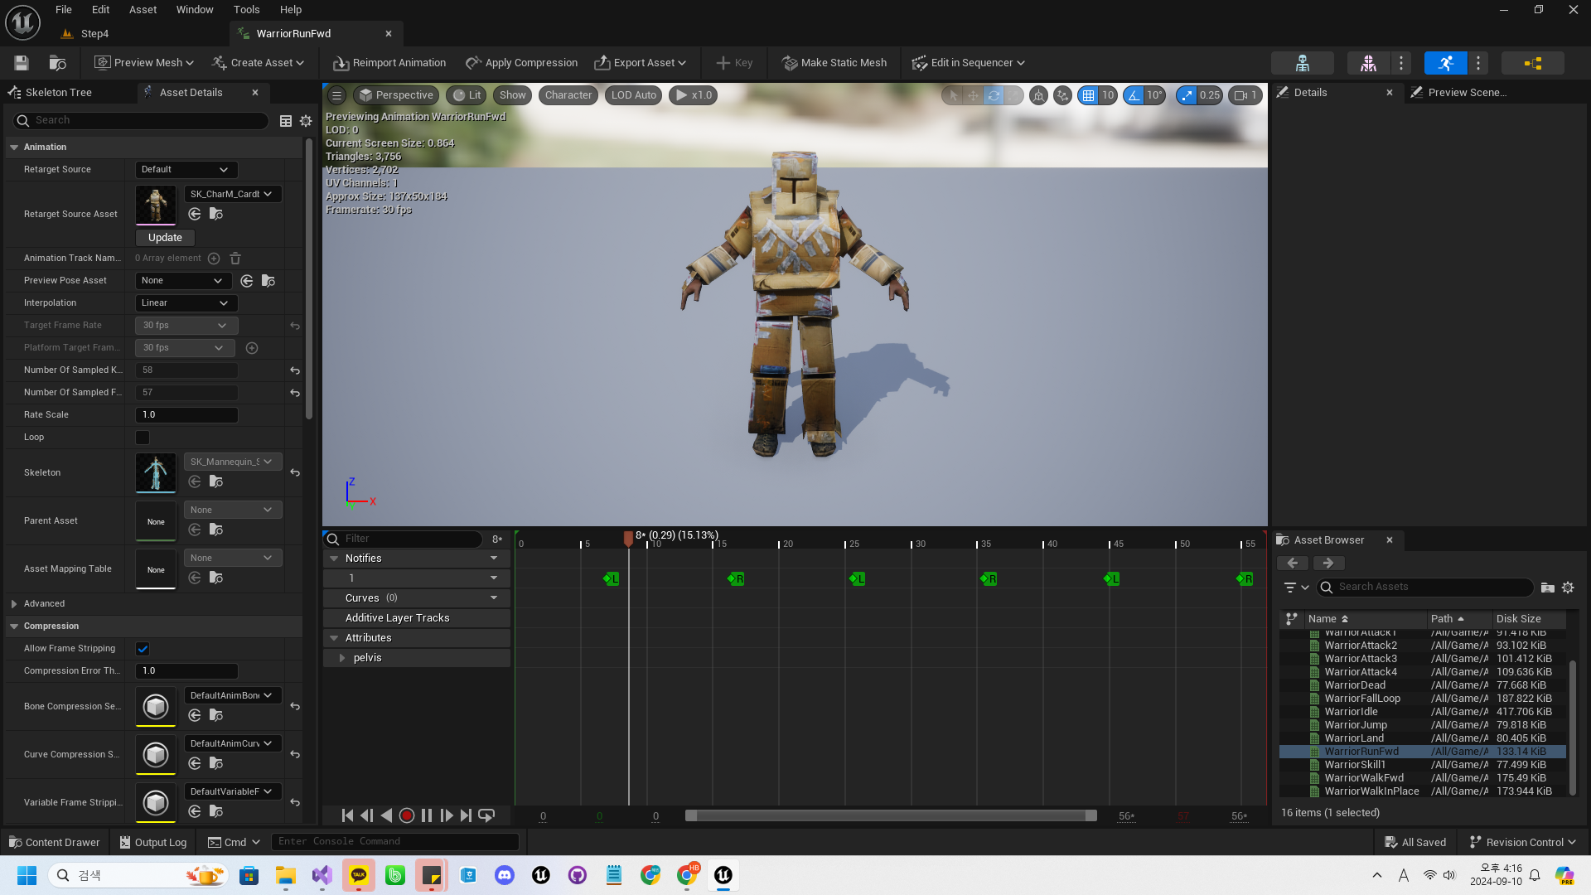Open the File menu
The height and width of the screenshot is (895, 1591).
(x=64, y=10)
